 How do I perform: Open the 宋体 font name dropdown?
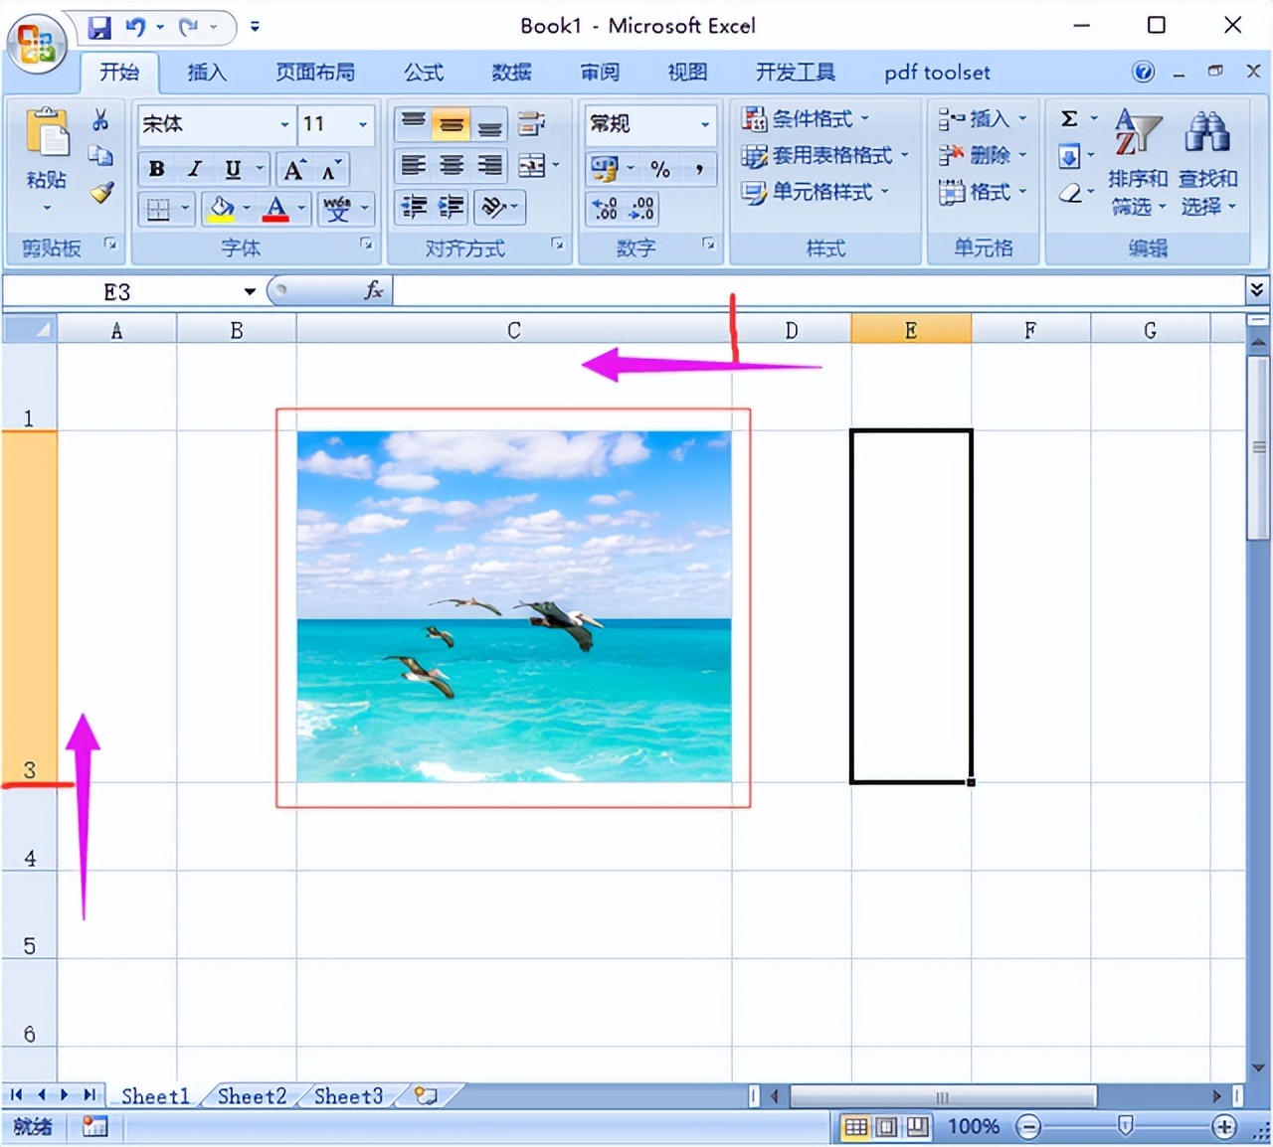tap(284, 124)
